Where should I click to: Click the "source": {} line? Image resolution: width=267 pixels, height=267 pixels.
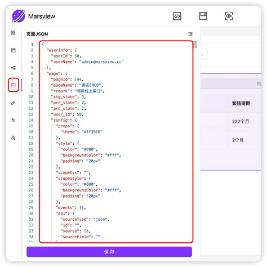pos(75,231)
